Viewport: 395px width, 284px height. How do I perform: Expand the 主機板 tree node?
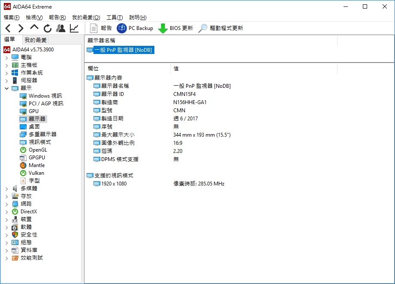coord(6,66)
